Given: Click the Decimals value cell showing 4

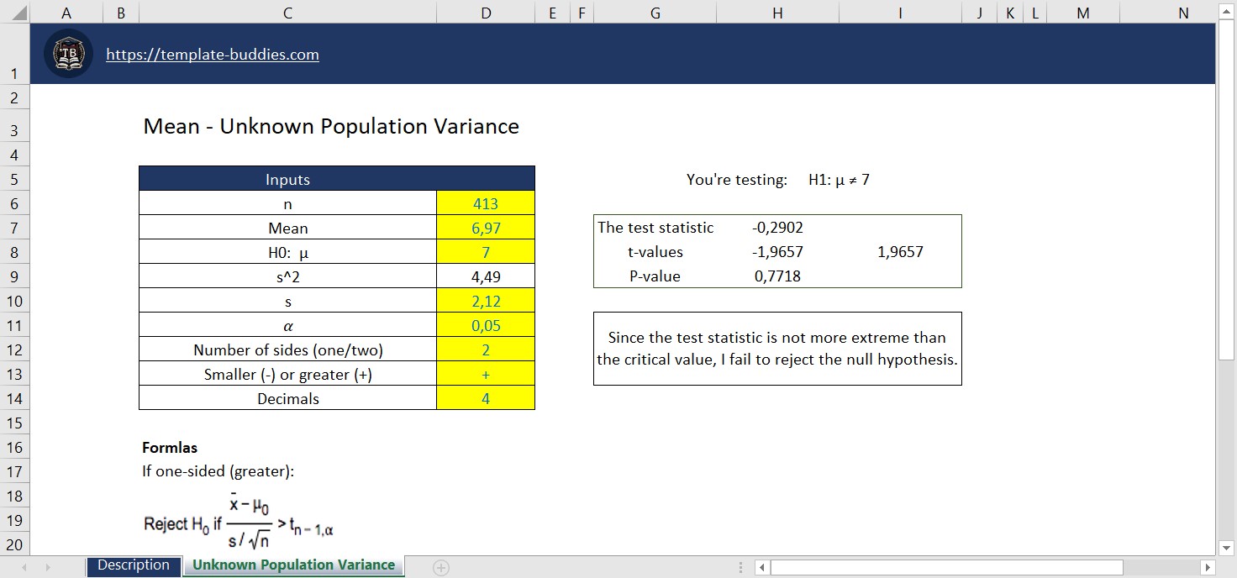Looking at the screenshot, I should coord(486,398).
